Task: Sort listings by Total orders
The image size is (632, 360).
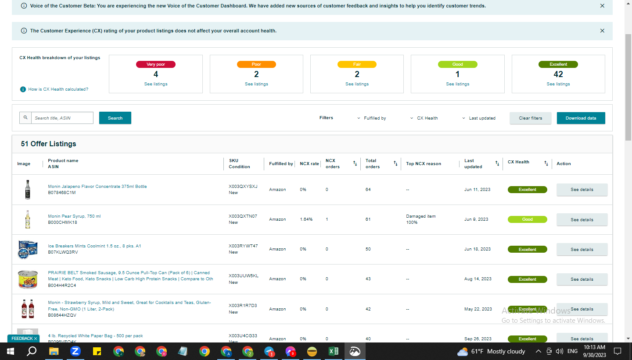Action: (x=395, y=163)
